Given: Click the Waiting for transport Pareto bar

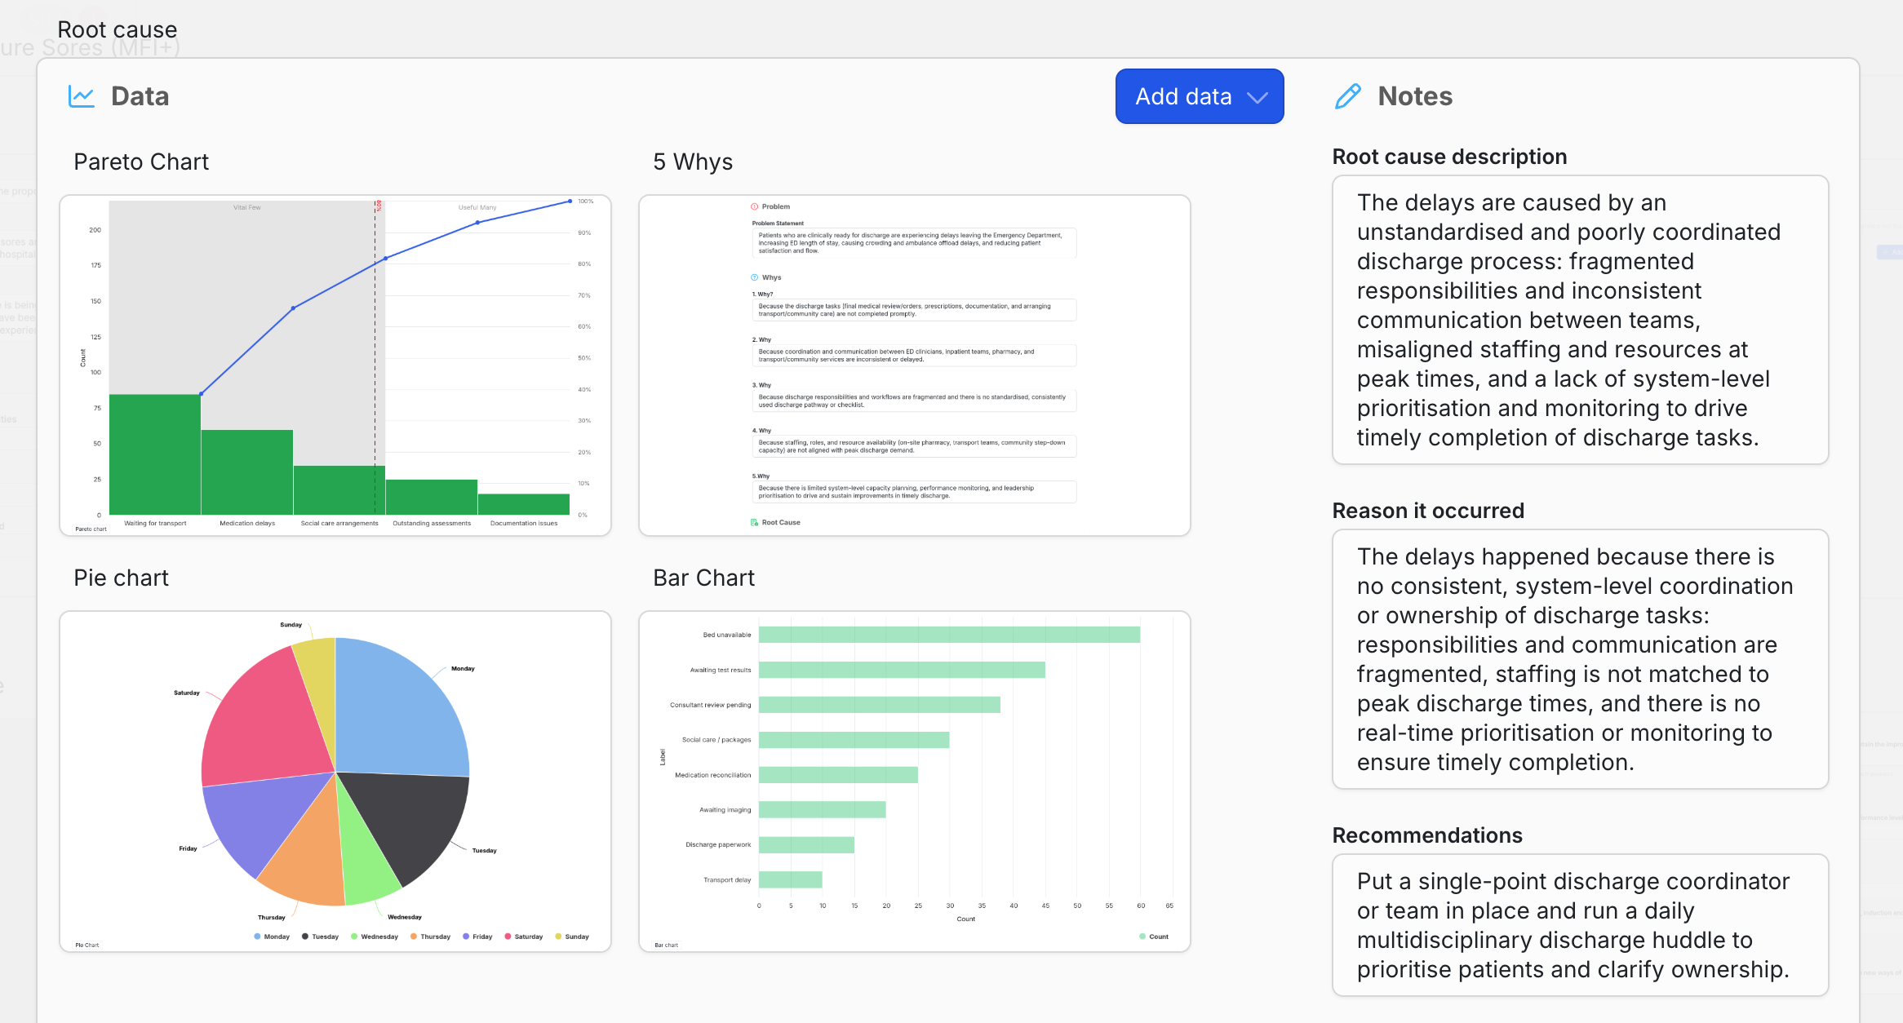Looking at the screenshot, I should pyautogui.click(x=155, y=454).
